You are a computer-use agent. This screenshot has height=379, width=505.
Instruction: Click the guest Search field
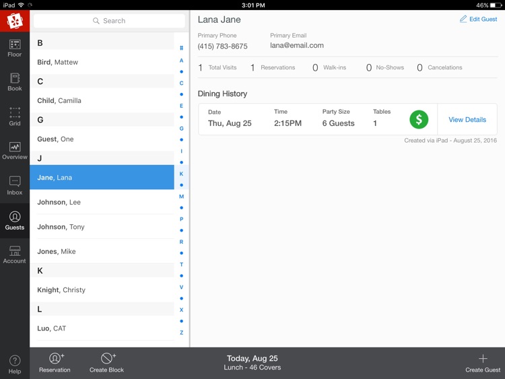109,21
